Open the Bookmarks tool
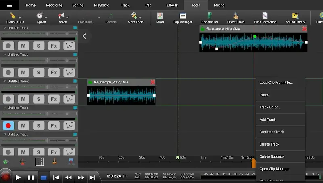This screenshot has width=323, height=183. 210,17
